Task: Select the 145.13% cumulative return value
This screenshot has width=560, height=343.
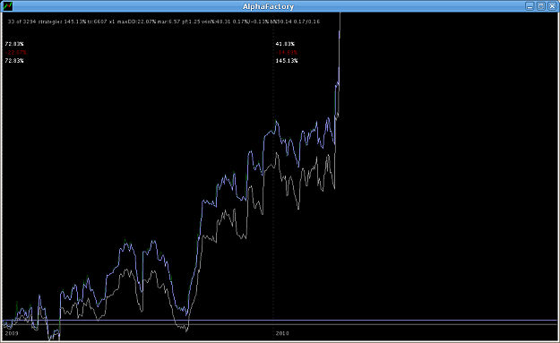Action: (x=287, y=61)
